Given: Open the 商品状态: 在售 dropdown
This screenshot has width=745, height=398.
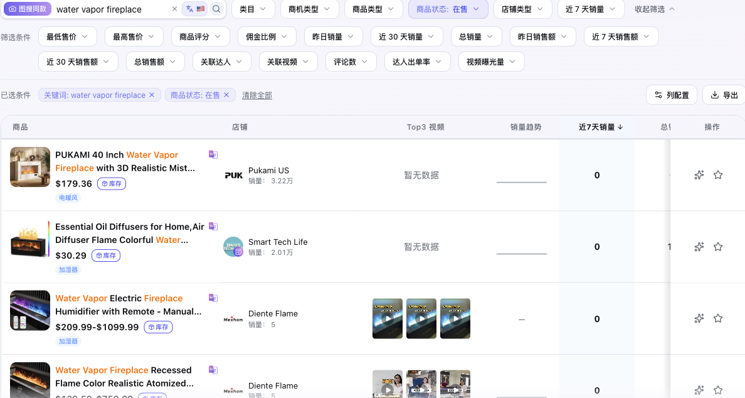Looking at the screenshot, I should pyautogui.click(x=448, y=9).
